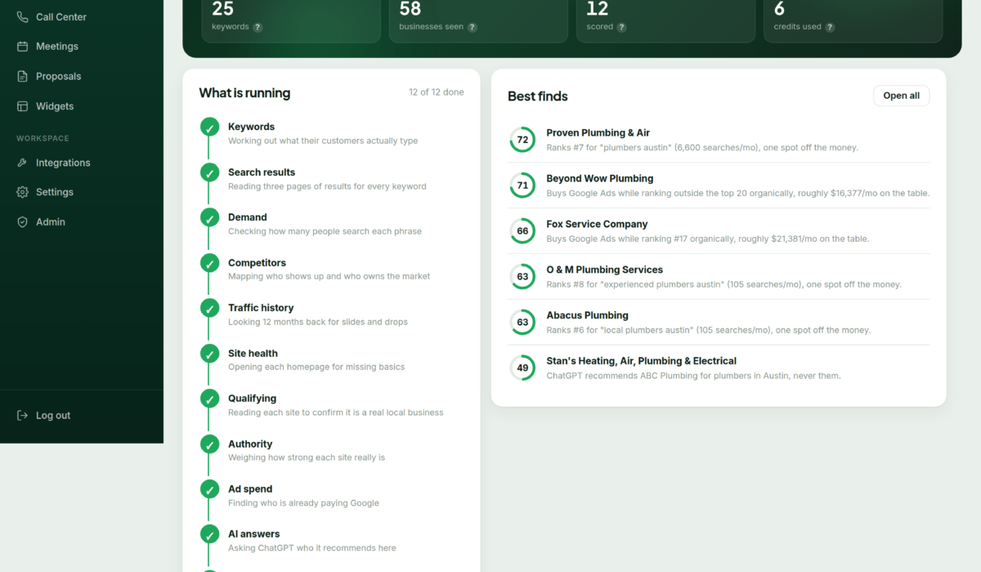Click the help icon next to keywords
This screenshot has width=981, height=572.
(x=258, y=27)
